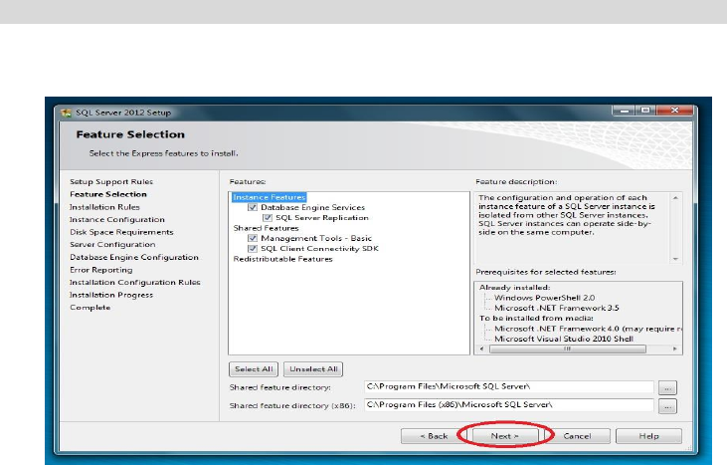This screenshot has height=465, width=727.
Task: Click the Select All button
Action: [x=254, y=369]
